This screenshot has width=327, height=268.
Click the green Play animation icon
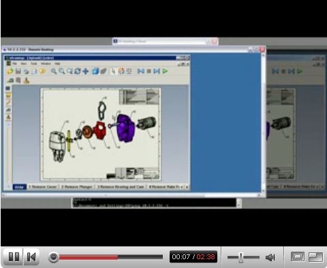coord(165,71)
